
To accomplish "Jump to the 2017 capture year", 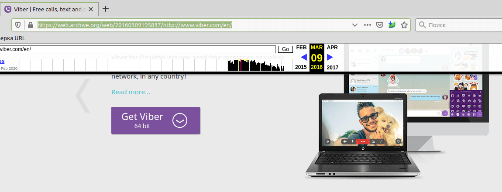I will pyautogui.click(x=332, y=67).
